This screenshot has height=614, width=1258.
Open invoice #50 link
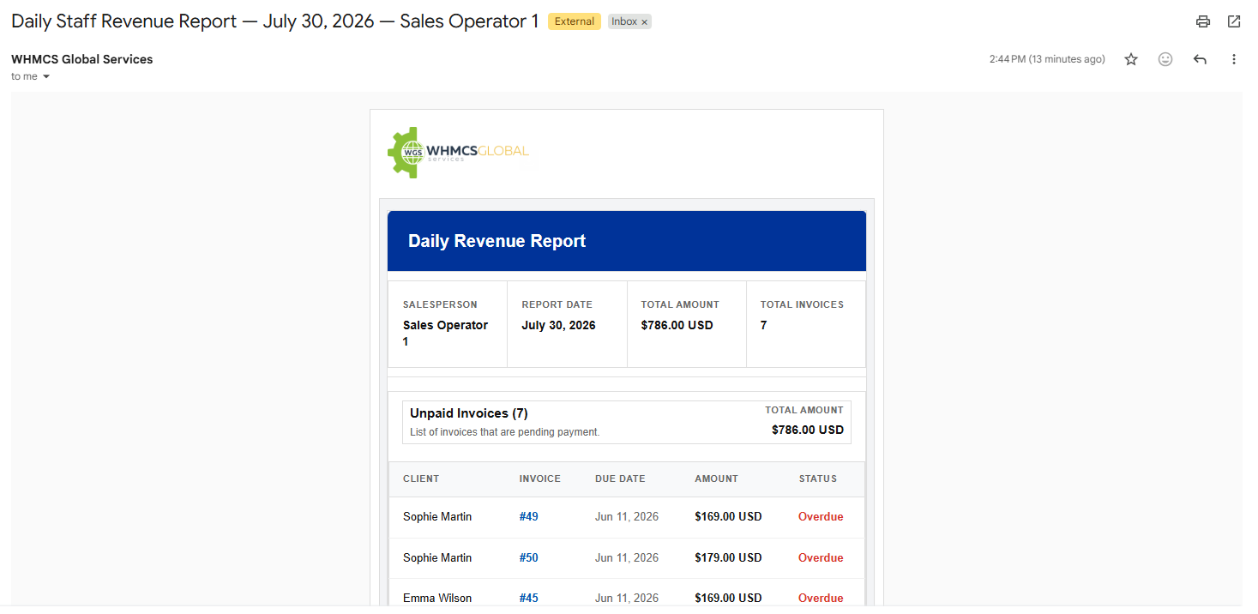(x=528, y=558)
